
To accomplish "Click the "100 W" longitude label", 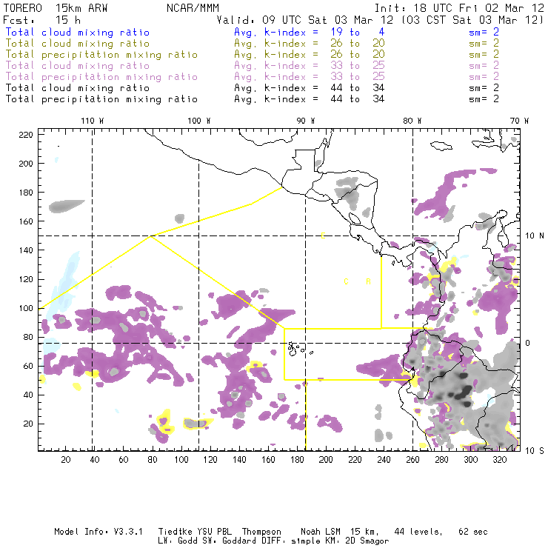I will 199,121.
